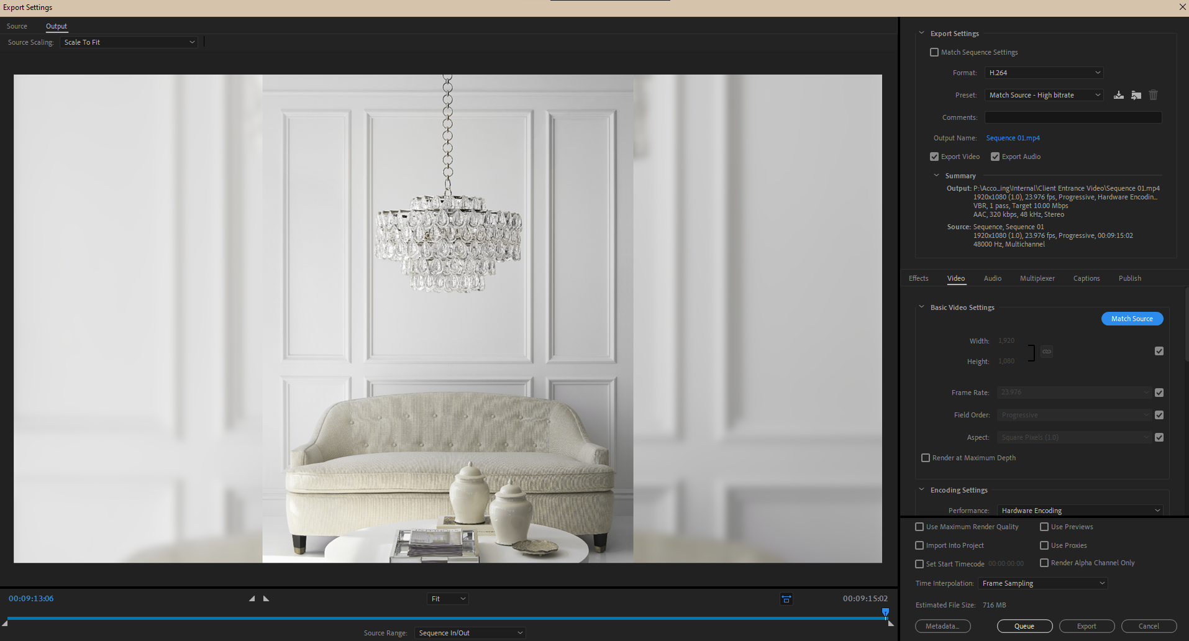Viewport: 1189px width, 641px height.
Task: Open Sequence 01.mp4 output name link
Action: [x=1012, y=137]
